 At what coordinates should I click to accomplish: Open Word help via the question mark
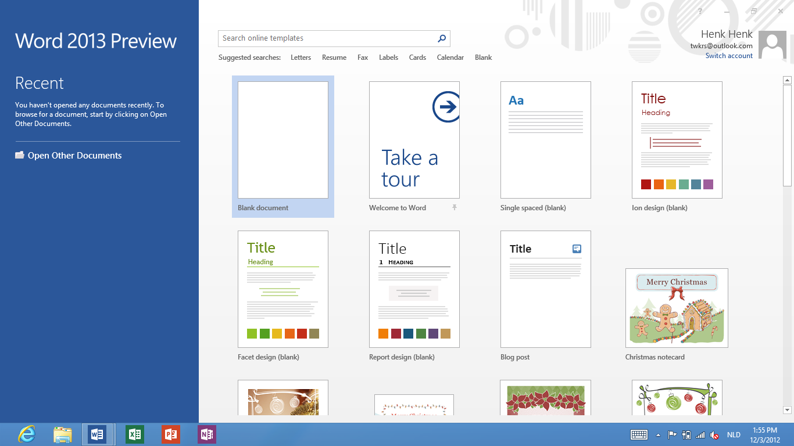pyautogui.click(x=700, y=11)
